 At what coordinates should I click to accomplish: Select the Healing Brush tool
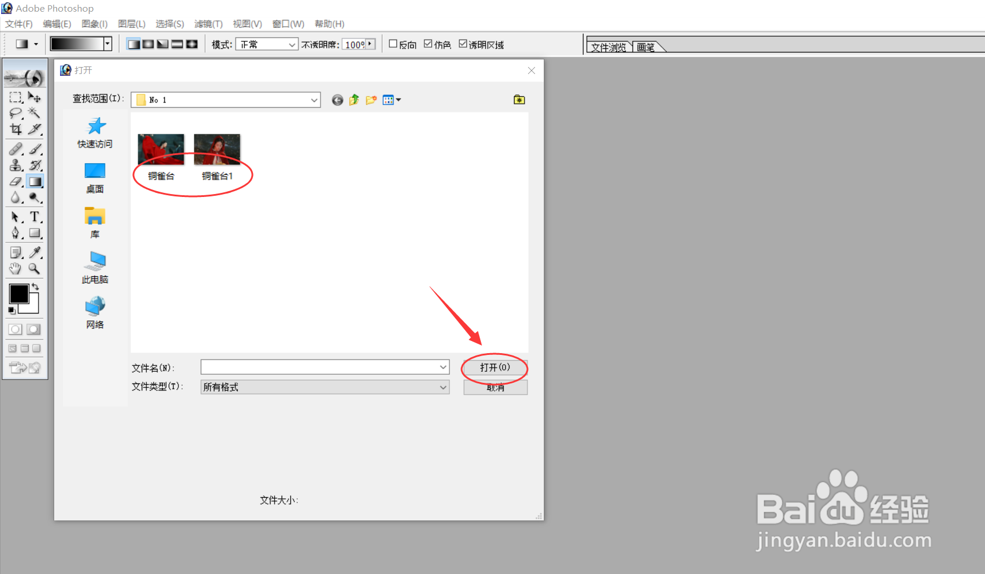(16, 149)
